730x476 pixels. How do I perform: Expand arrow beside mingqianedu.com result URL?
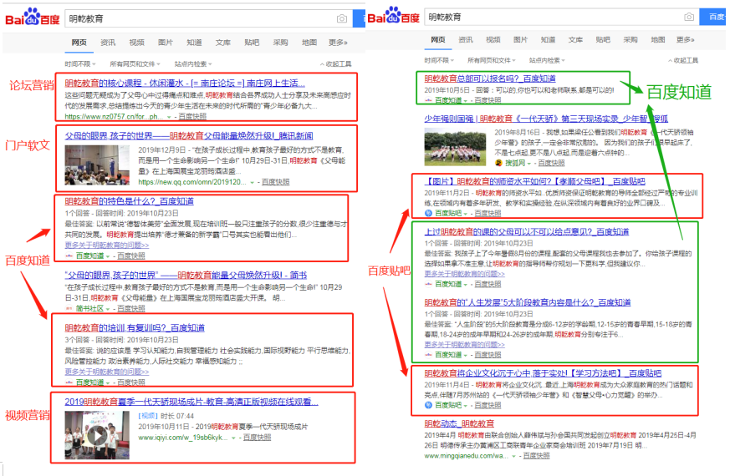pos(514,456)
